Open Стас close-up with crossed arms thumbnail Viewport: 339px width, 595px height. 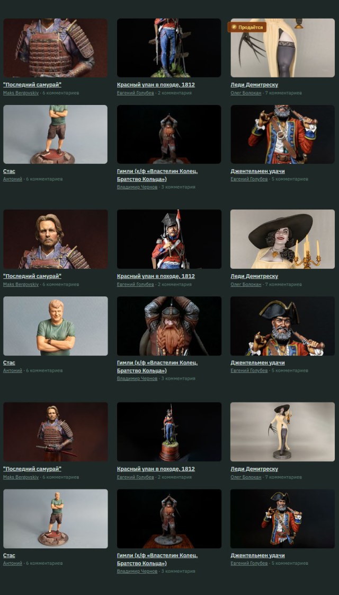coord(56,326)
